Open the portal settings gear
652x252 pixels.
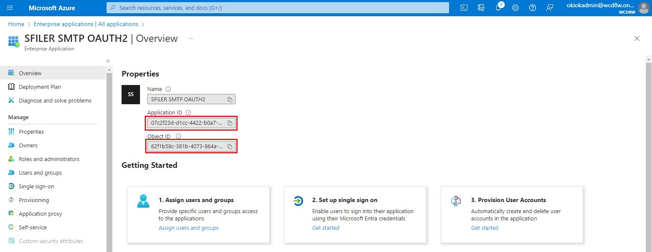(515, 8)
